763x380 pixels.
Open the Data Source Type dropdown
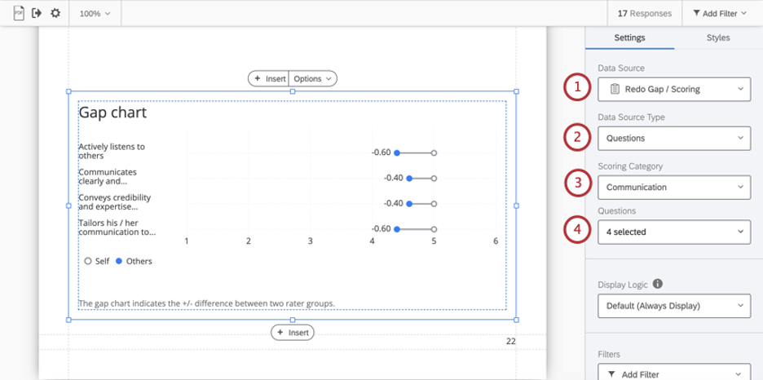(673, 139)
